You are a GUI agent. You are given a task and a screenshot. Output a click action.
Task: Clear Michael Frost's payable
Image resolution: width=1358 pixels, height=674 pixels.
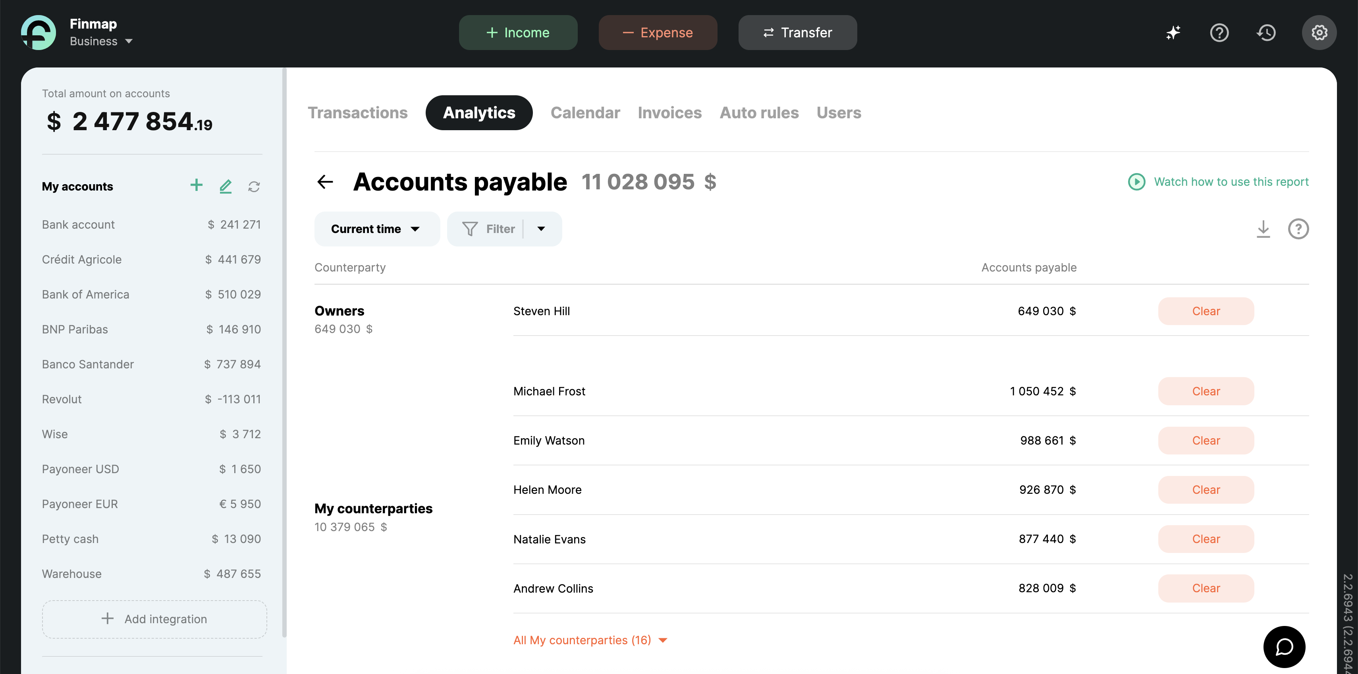[1206, 391]
